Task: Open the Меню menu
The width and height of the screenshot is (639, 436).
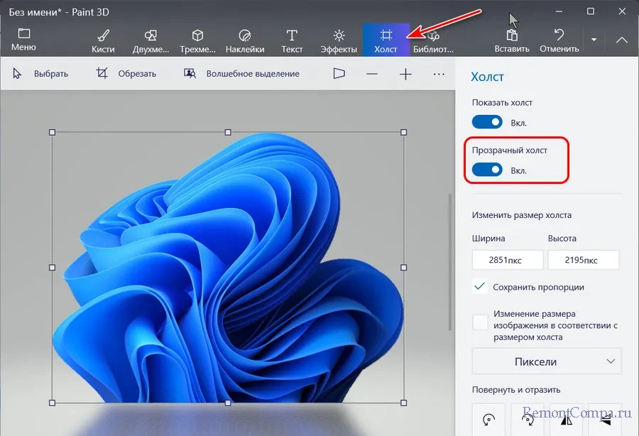Action: 23,40
